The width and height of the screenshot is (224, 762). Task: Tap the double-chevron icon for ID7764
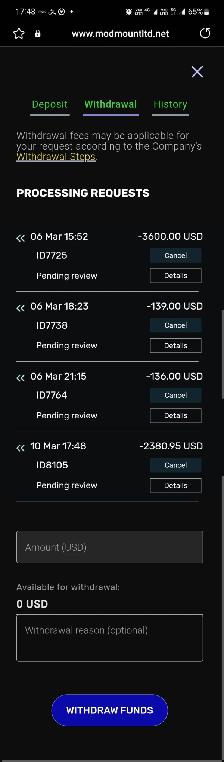coord(21,378)
